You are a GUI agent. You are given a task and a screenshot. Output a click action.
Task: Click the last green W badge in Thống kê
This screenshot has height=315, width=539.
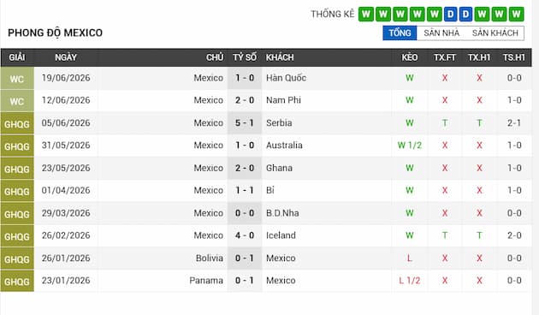516,14
